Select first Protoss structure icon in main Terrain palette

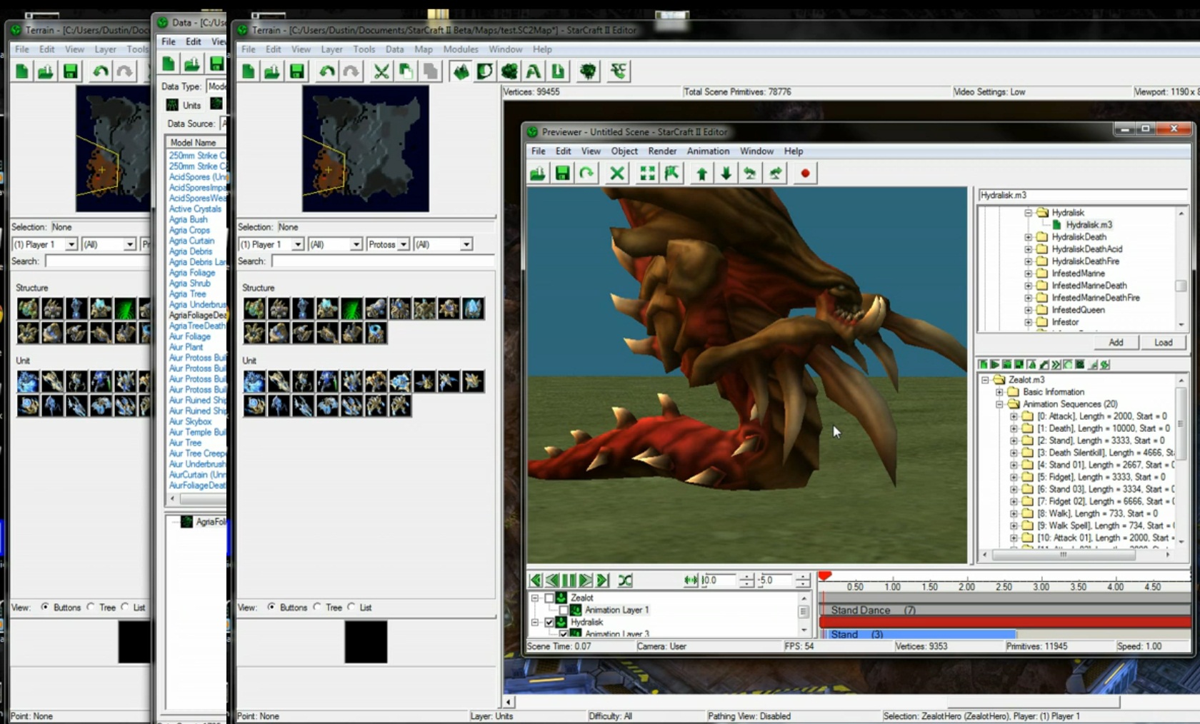[254, 308]
